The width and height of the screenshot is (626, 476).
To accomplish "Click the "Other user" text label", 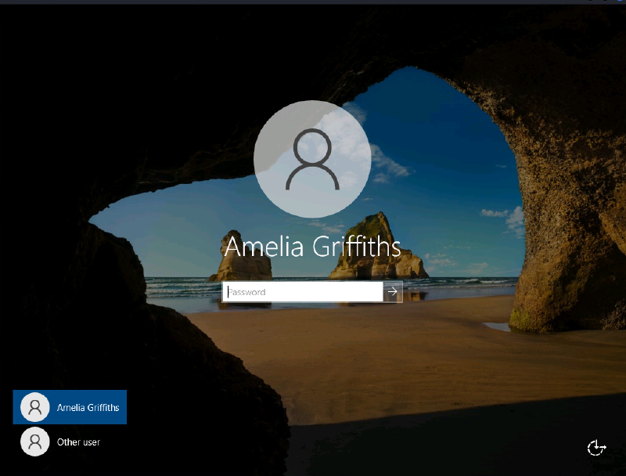I will click(x=78, y=442).
